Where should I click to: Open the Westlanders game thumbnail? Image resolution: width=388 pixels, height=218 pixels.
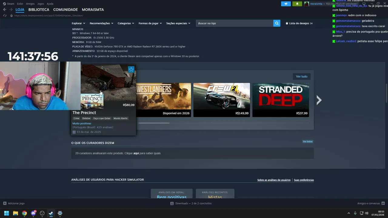click(164, 100)
